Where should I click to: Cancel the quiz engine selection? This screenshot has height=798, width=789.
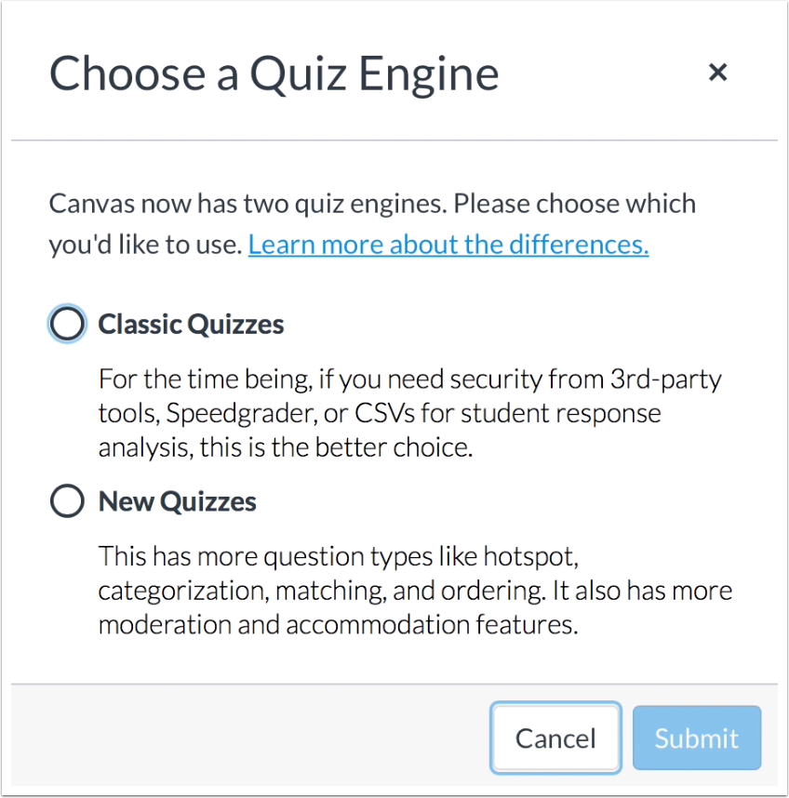click(x=555, y=738)
